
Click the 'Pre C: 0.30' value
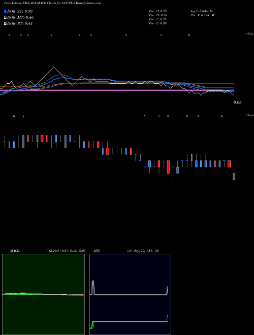[158, 23]
